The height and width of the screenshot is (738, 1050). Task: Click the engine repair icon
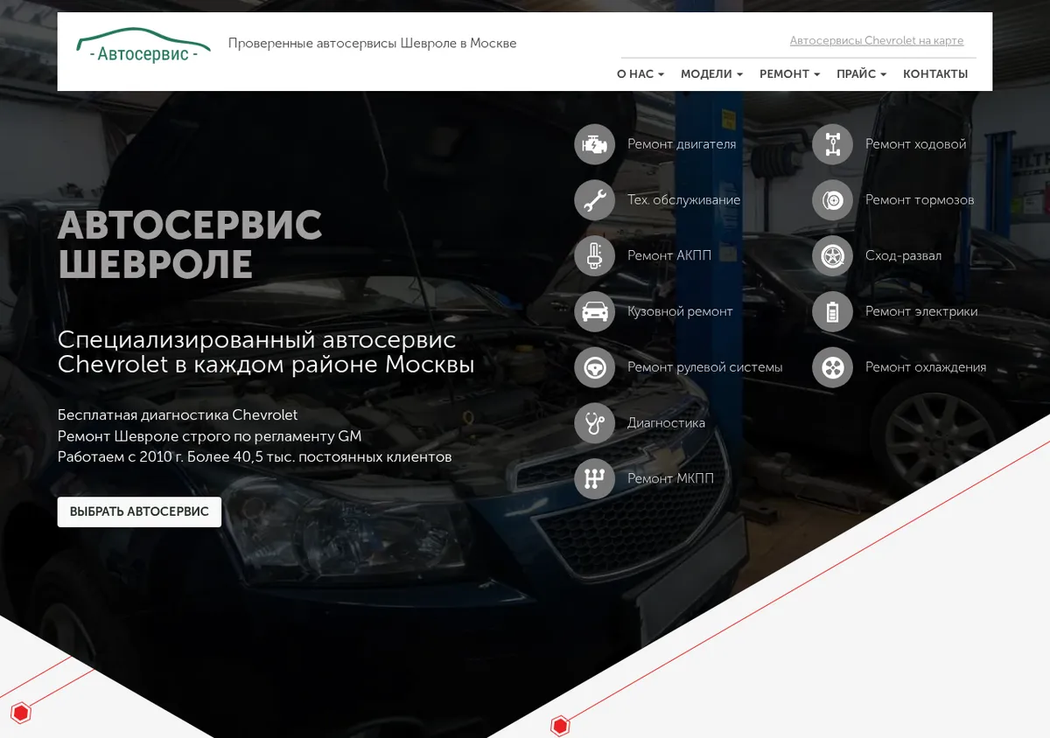click(595, 144)
